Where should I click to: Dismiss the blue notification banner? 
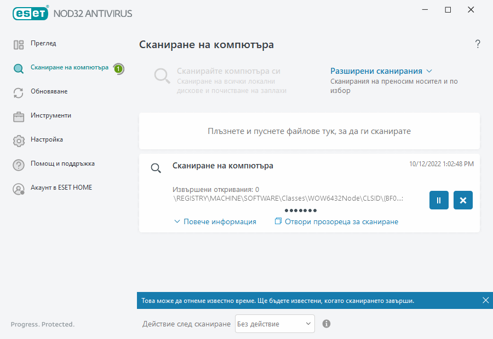pos(485,300)
